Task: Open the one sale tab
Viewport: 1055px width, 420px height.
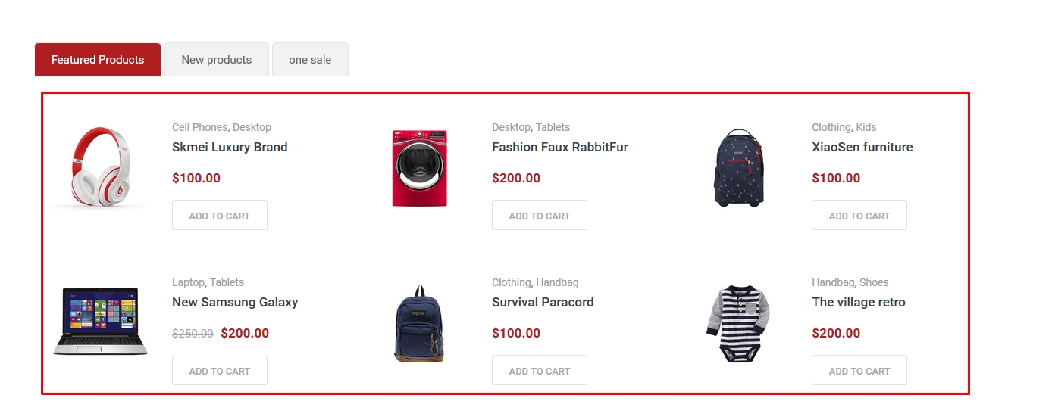Action: pyautogui.click(x=310, y=60)
